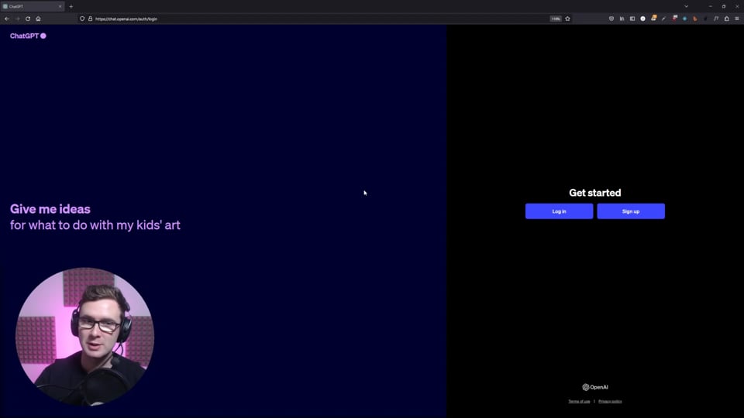Click the padlock site security icon
The width and height of the screenshot is (744, 418).
[90, 19]
